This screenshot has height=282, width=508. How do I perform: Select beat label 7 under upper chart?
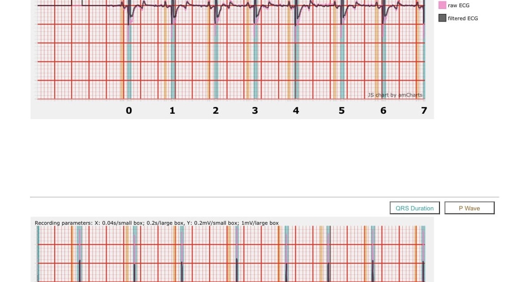coord(424,111)
